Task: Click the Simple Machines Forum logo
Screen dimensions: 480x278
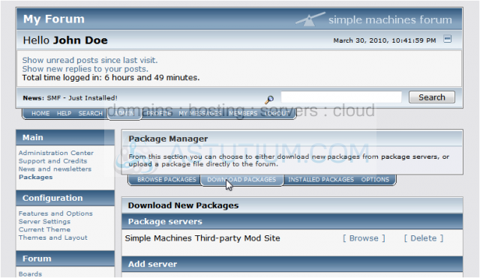Action: (x=373, y=19)
